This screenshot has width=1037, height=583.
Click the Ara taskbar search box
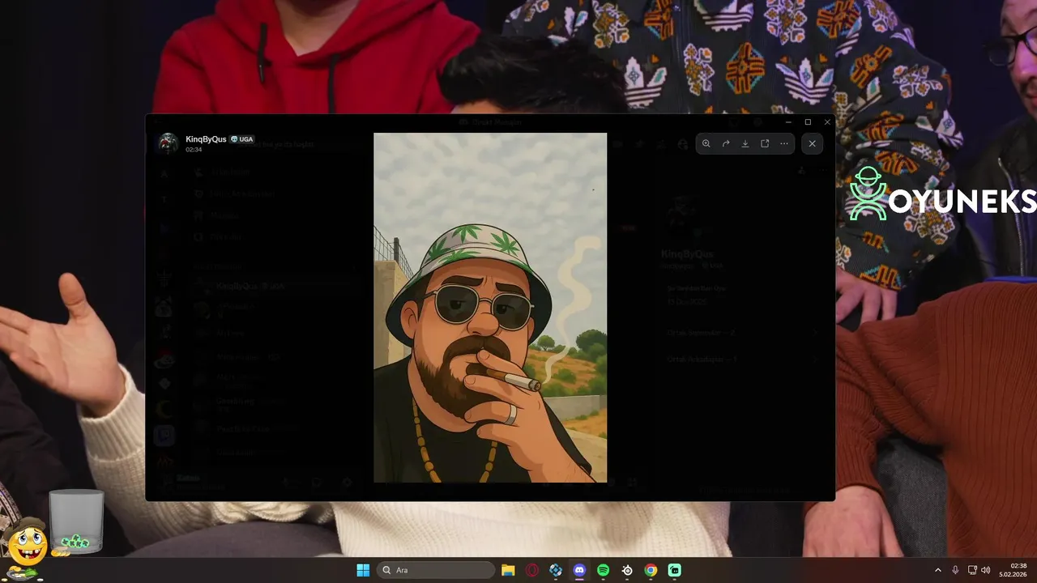[437, 570]
